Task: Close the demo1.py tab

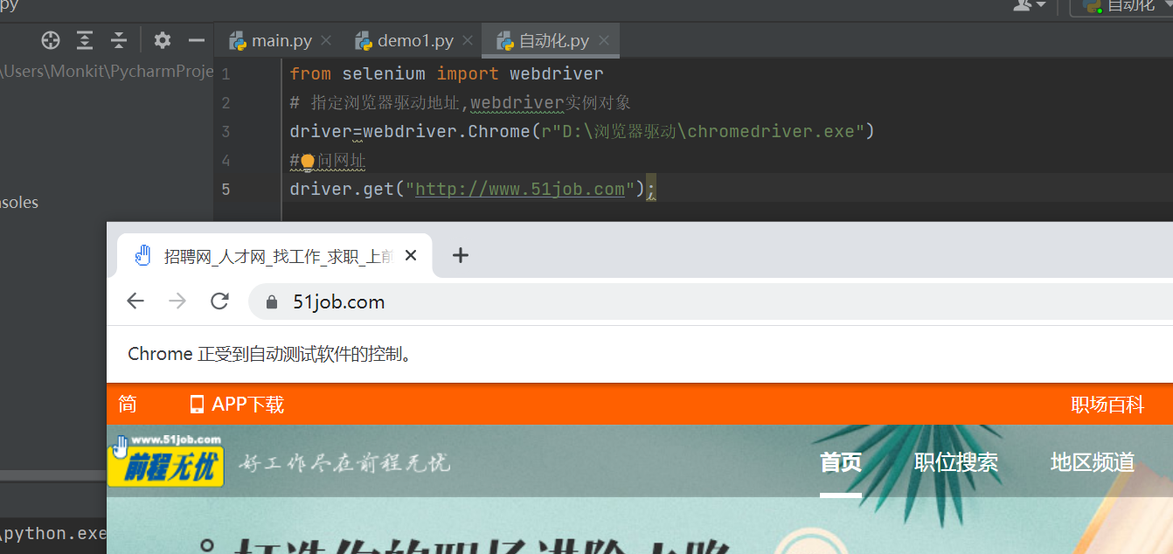Action: (468, 41)
